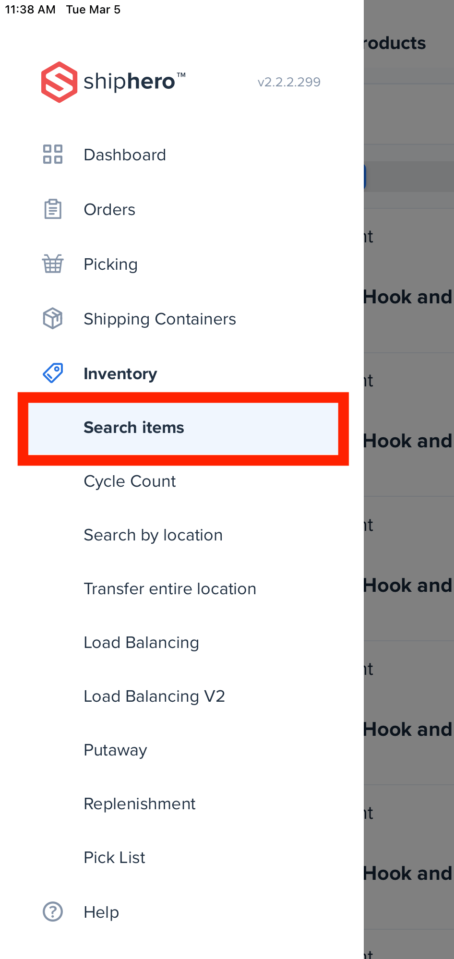
Task: Open the Putaway submenu item
Action: tap(115, 750)
